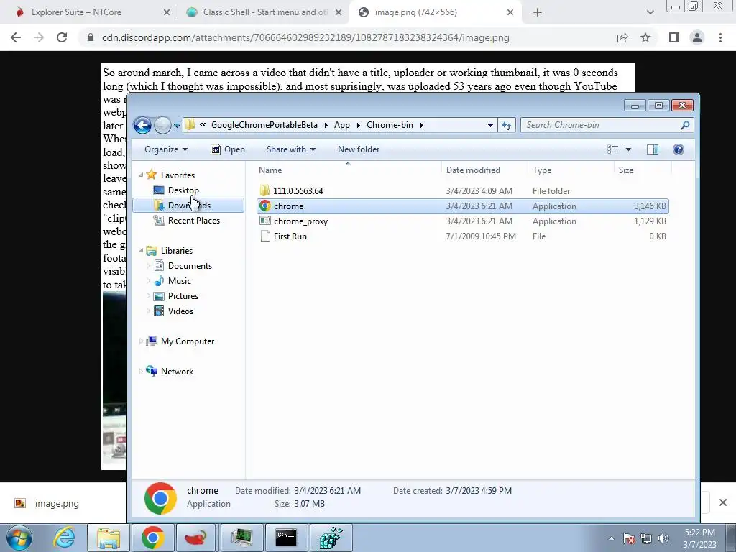This screenshot has height=552, width=736.
Task: Open the Chrome three-dot menu
Action: [720, 37]
